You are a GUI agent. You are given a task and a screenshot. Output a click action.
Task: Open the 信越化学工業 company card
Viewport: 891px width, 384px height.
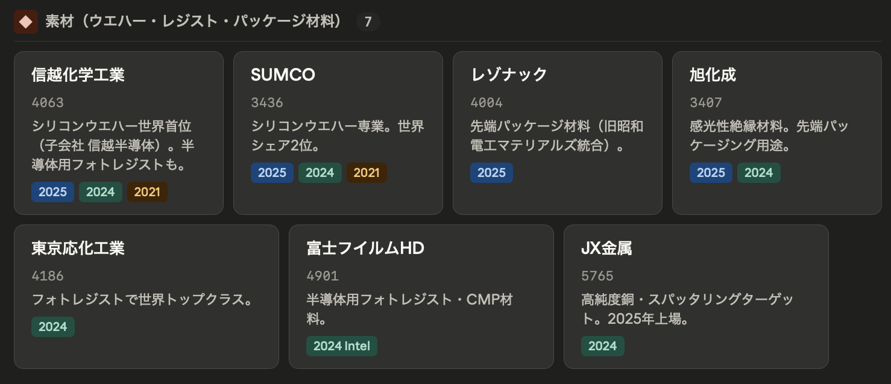[x=118, y=132]
